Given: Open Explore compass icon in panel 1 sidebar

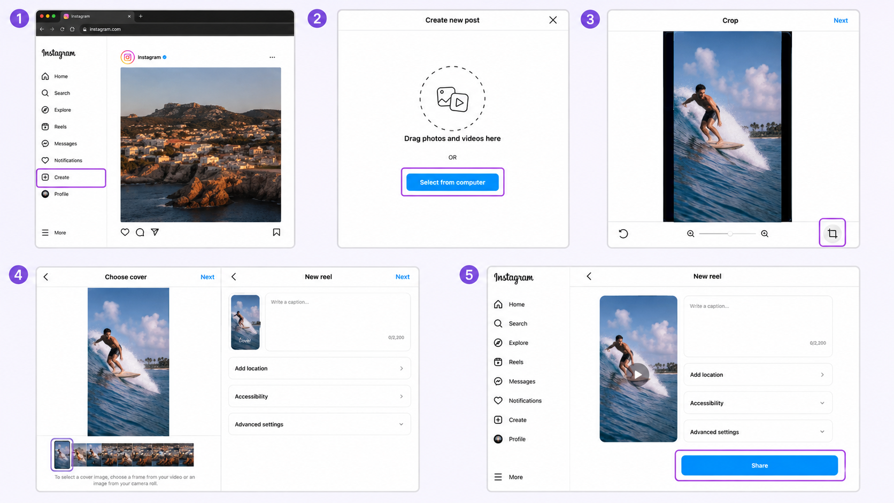Looking at the screenshot, I should click(45, 110).
